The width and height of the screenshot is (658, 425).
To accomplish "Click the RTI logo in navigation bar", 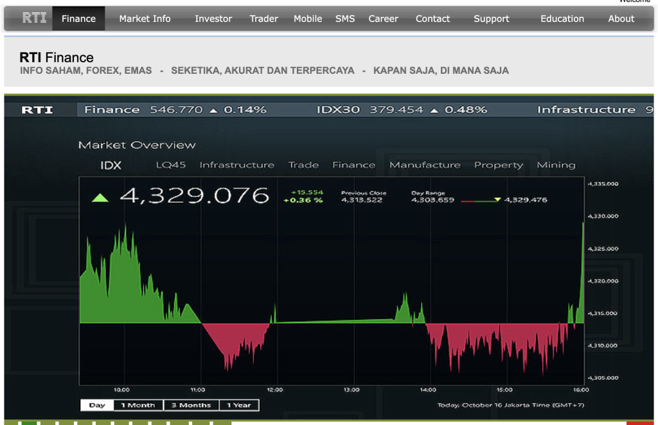I will pyautogui.click(x=35, y=18).
